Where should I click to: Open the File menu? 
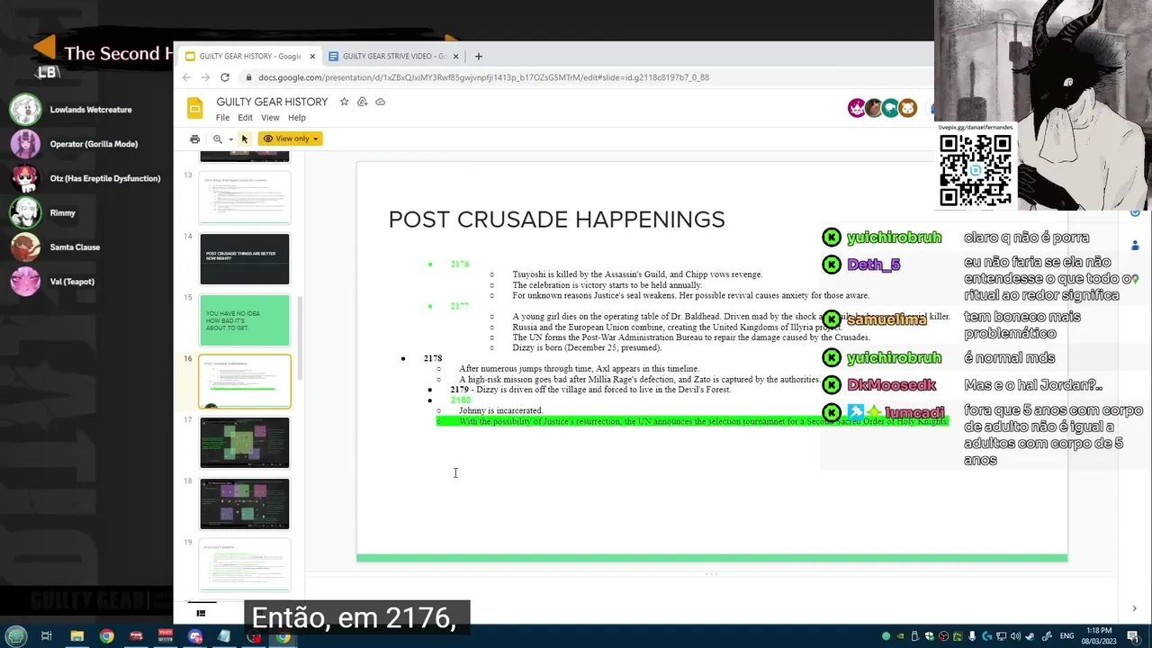(x=222, y=118)
